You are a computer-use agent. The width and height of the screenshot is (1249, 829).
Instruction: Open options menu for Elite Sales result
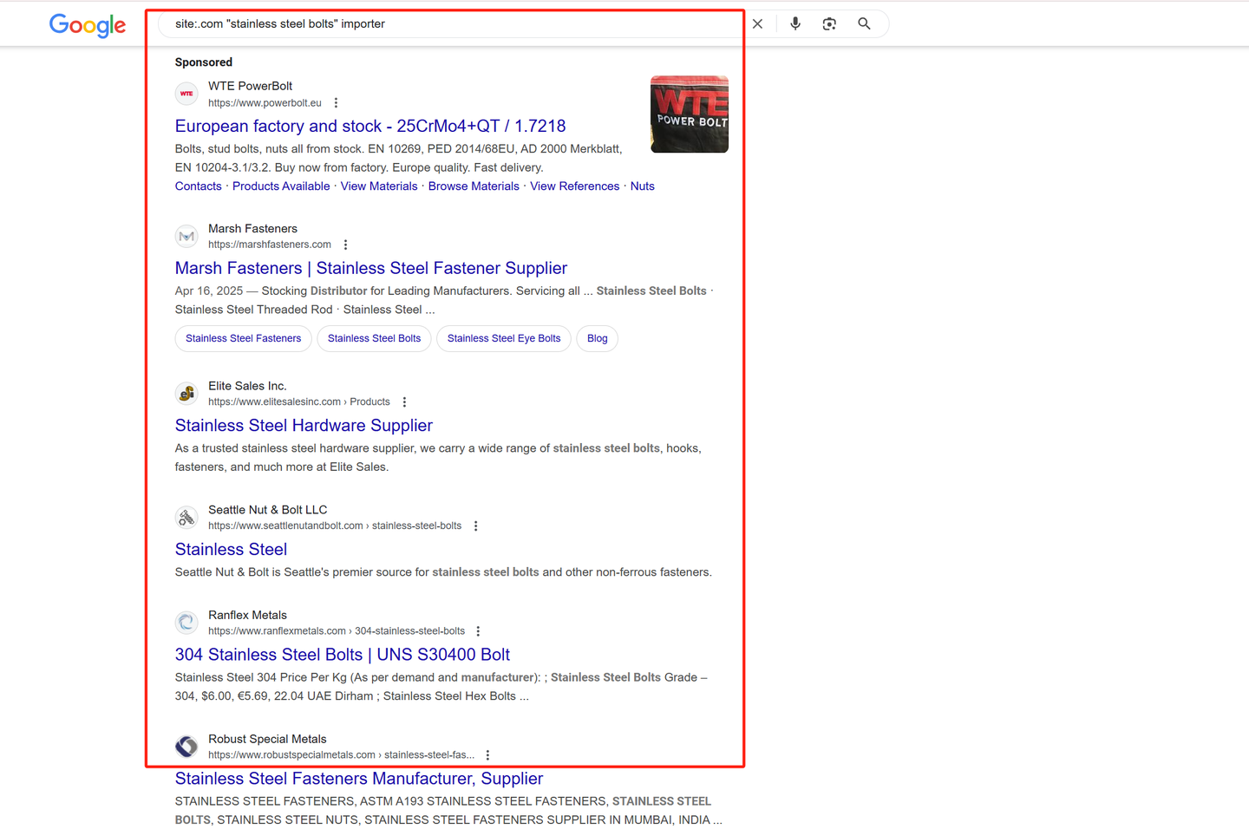(404, 402)
